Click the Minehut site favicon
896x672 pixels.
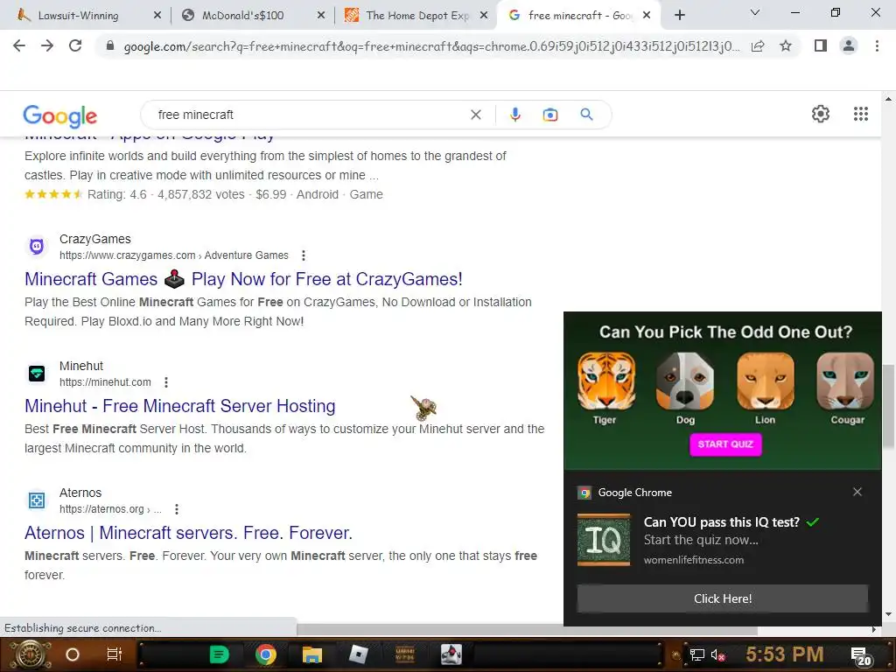37,373
